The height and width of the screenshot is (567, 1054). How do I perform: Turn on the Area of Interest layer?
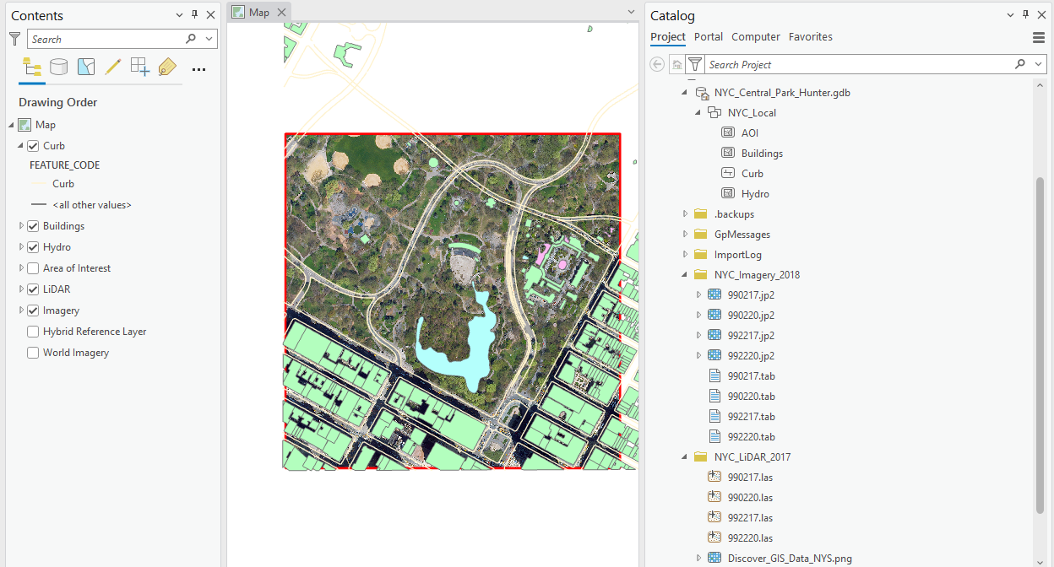coord(33,268)
